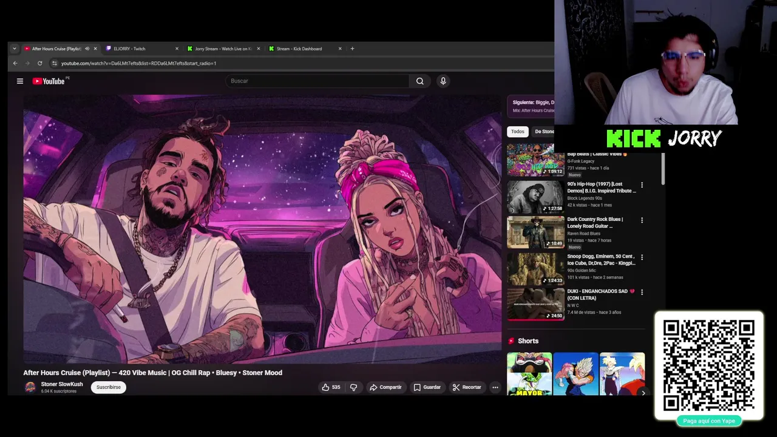Open 90's Hip-Hop (1997) Lost Demos title
This screenshot has height=437, width=777.
pyautogui.click(x=602, y=188)
